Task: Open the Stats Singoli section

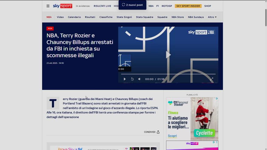Action: point(124,17)
